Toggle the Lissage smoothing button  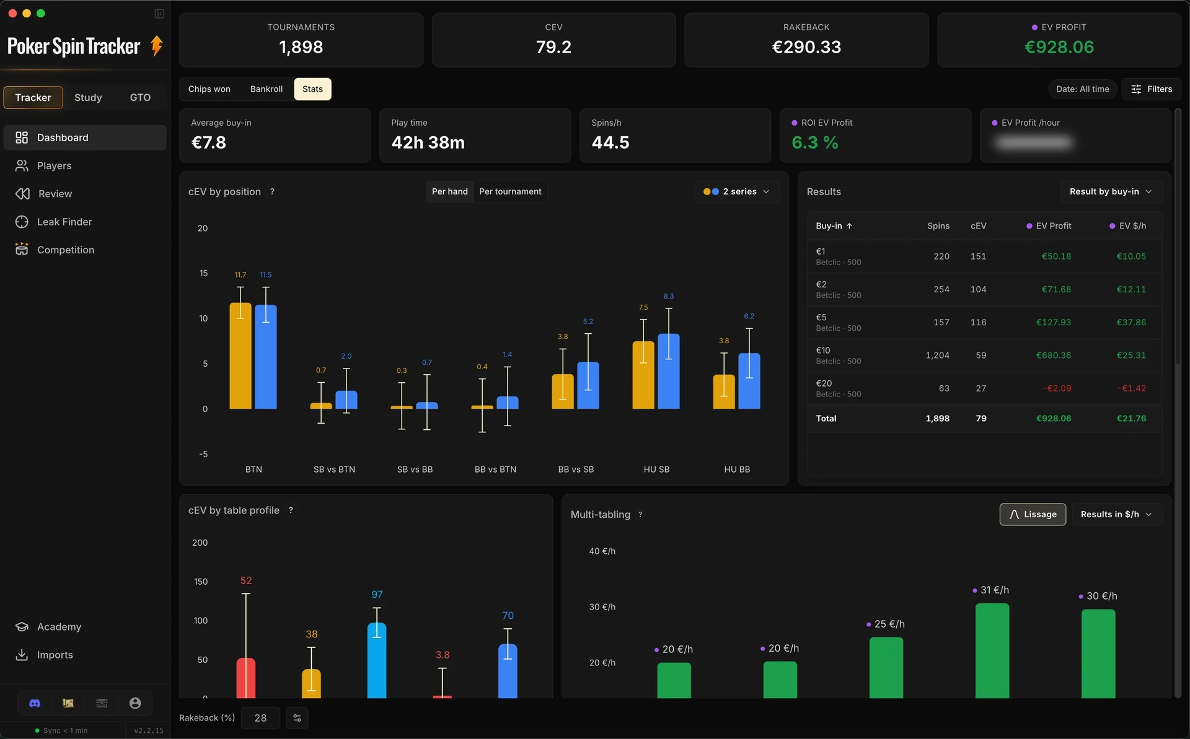1033,514
